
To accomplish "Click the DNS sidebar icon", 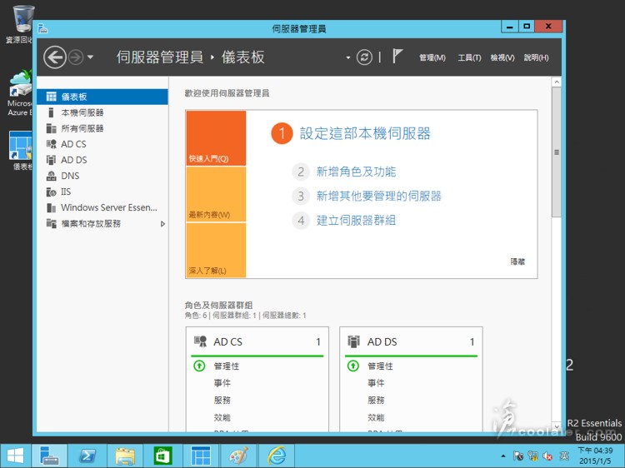I will [x=51, y=176].
